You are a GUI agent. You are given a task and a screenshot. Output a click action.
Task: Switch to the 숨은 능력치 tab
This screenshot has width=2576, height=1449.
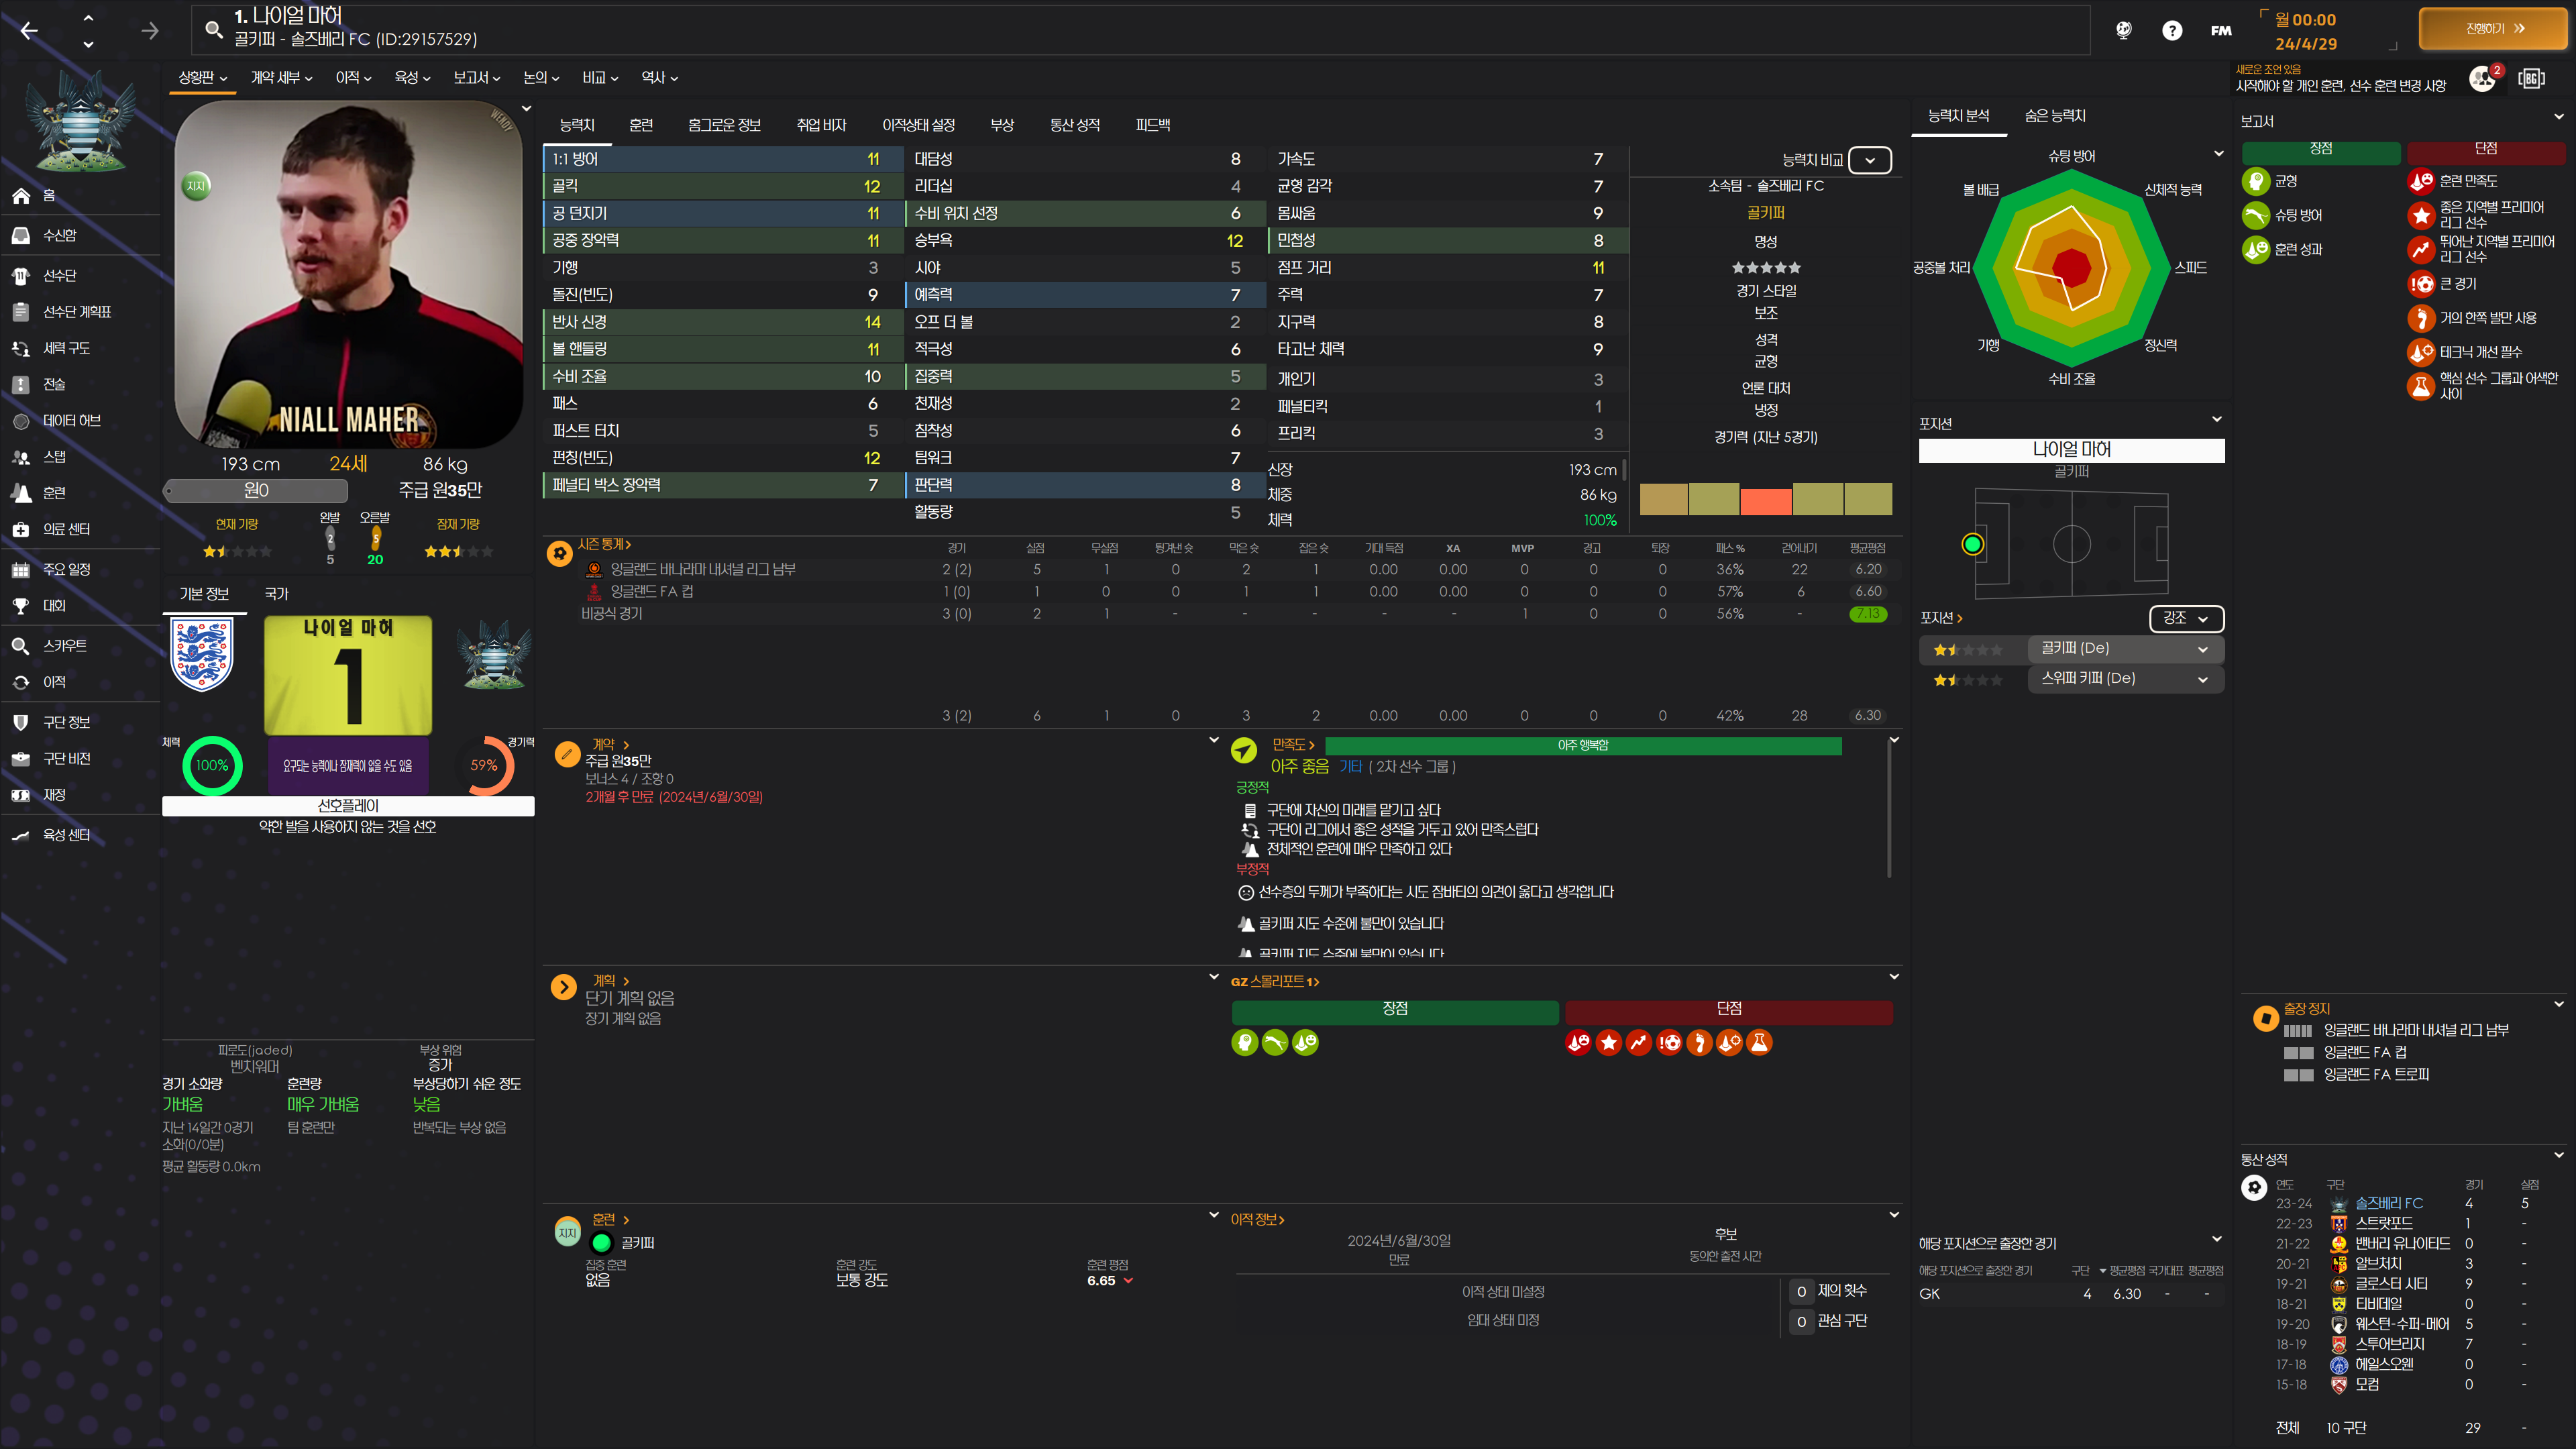2054,116
